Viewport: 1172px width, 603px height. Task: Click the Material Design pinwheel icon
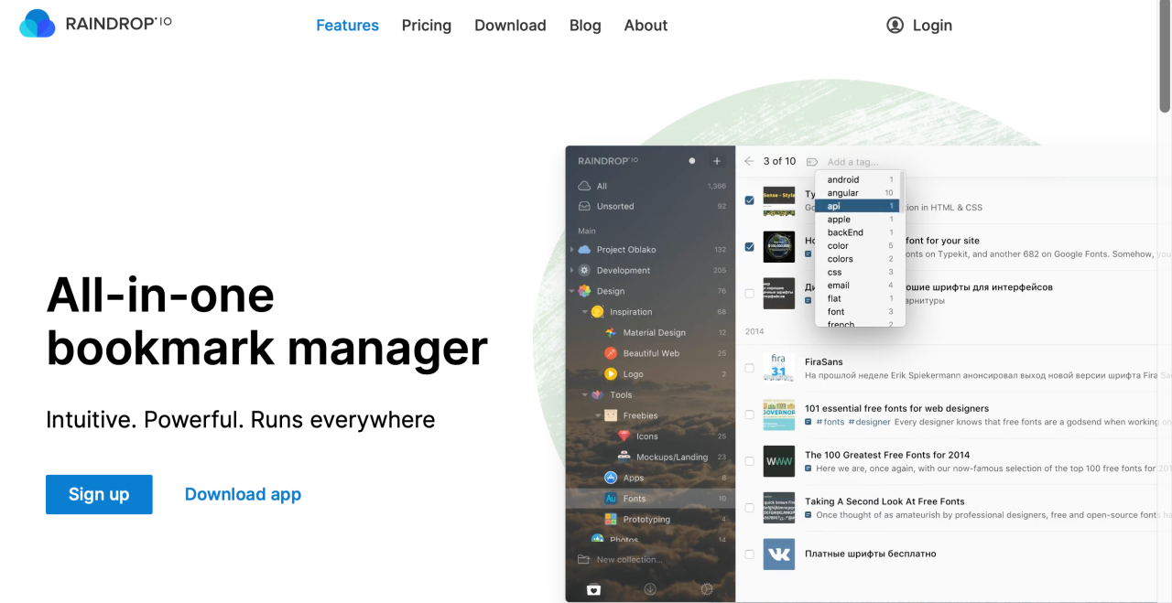point(611,333)
